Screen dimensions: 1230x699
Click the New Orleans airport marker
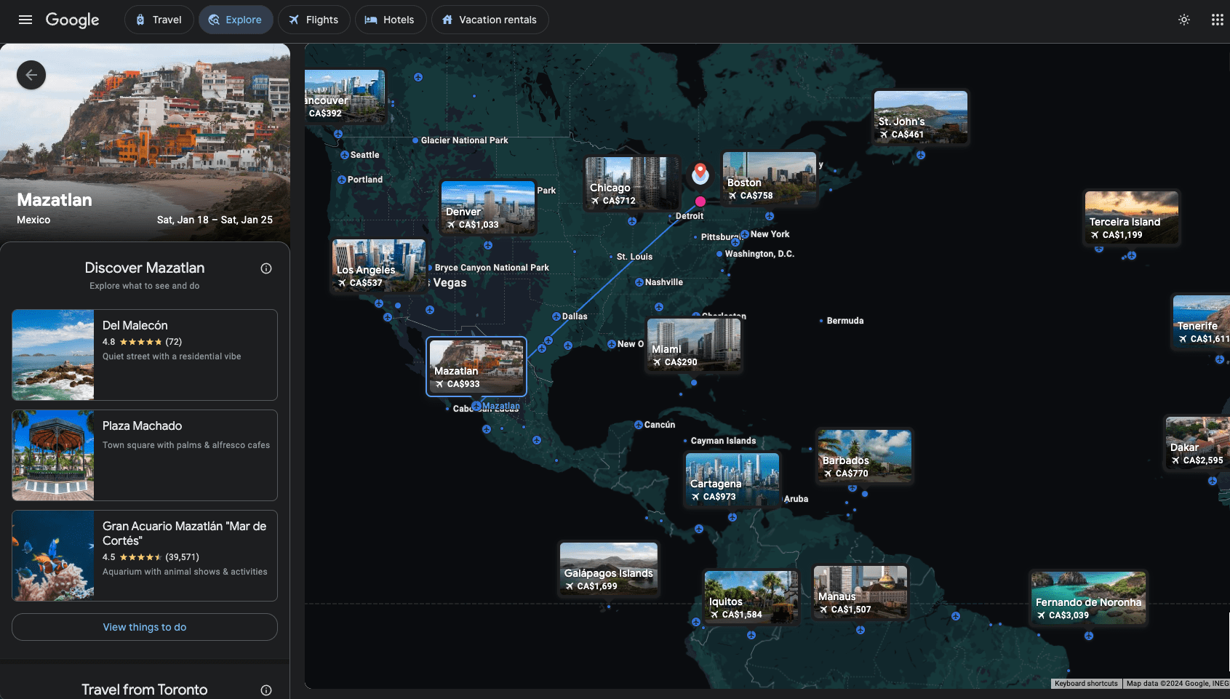(612, 344)
